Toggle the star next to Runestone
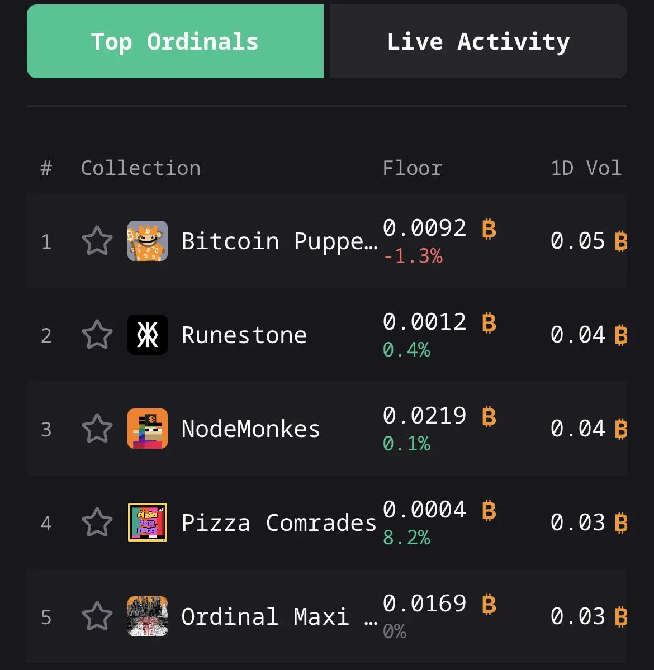 97,335
